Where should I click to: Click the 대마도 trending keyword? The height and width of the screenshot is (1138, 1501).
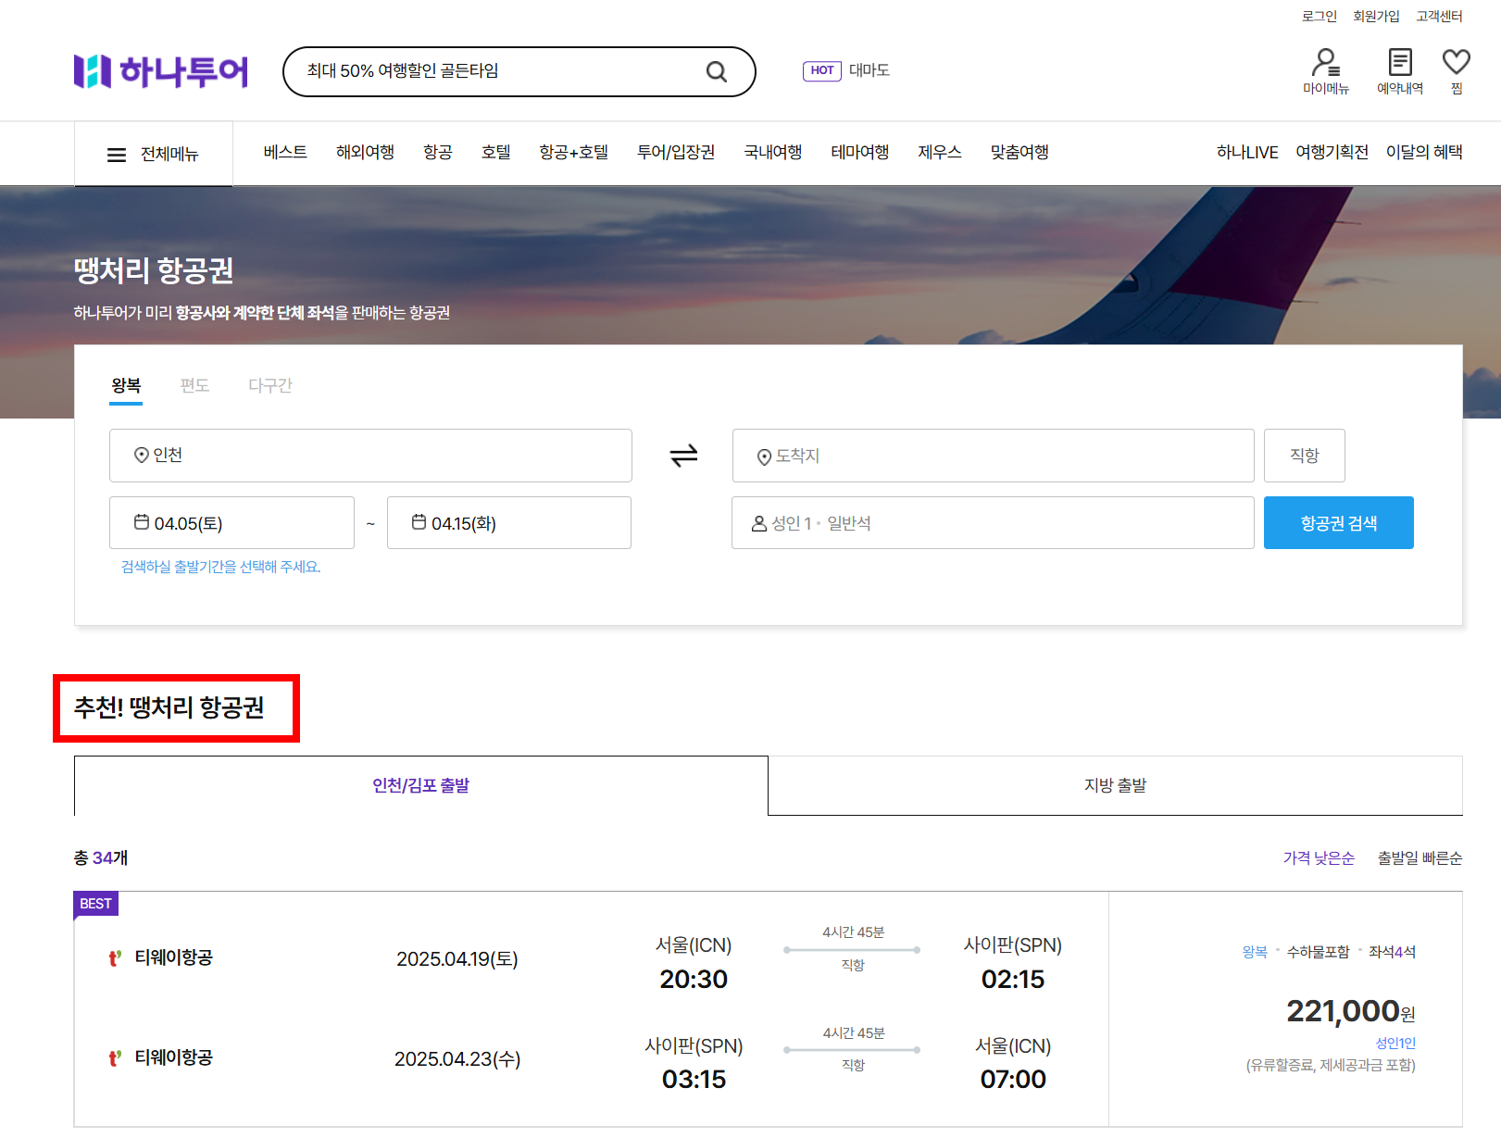(869, 70)
